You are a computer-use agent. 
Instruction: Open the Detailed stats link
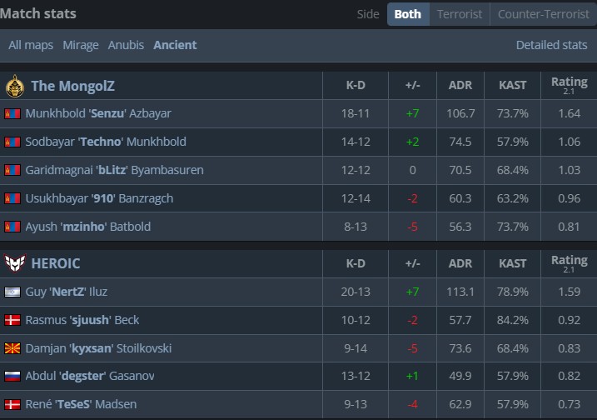551,45
